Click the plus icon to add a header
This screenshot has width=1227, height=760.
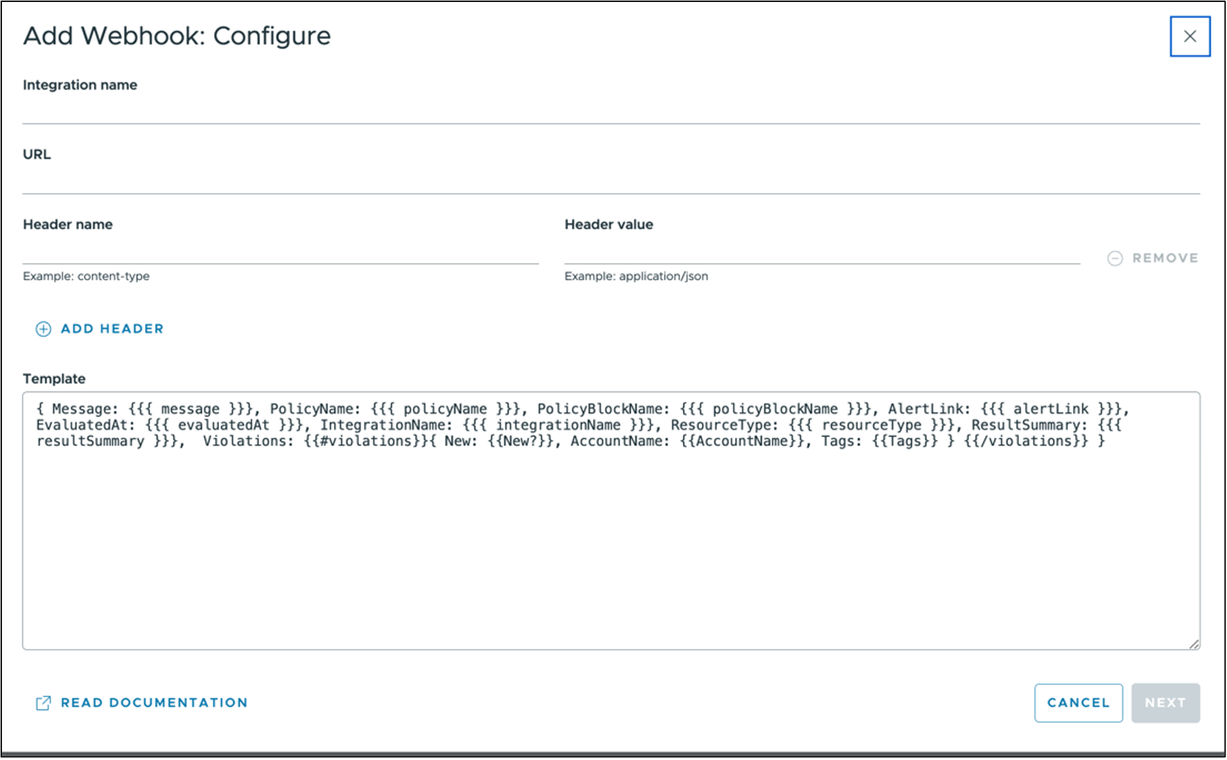[x=43, y=329]
